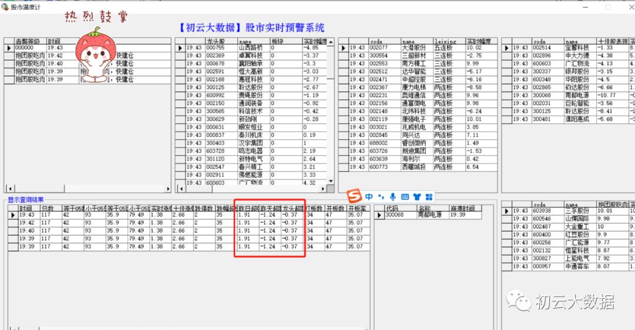Click up arrow of 龙头股 table scrollbar

[330, 42]
